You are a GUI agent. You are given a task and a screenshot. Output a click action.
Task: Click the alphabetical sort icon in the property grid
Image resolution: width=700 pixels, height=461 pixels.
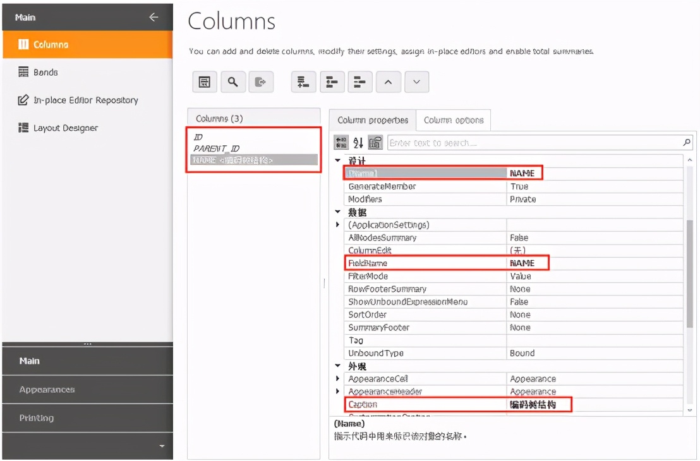[x=358, y=142]
